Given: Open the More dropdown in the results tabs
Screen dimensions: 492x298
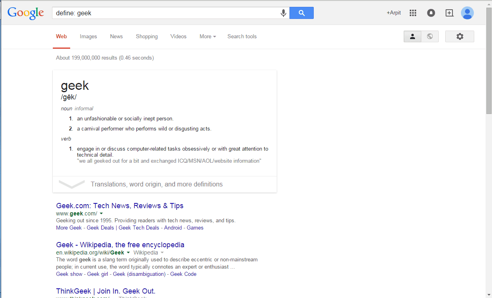Looking at the screenshot, I should [x=207, y=36].
